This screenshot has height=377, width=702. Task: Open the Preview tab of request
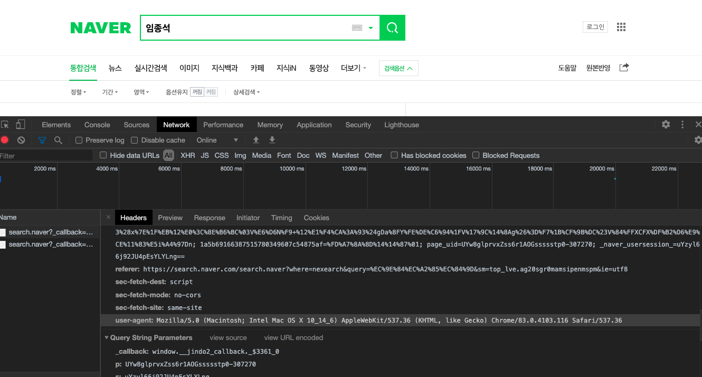(170, 218)
